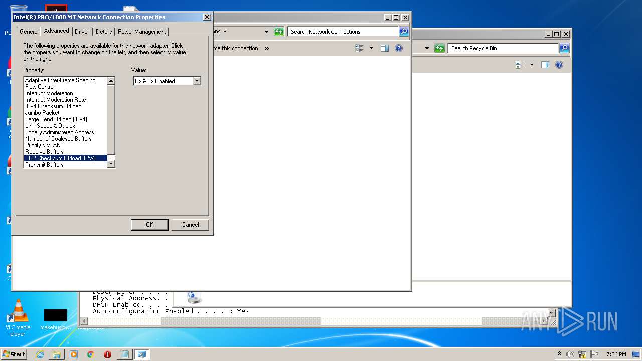This screenshot has width=642, height=361.
Task: Click the Recycle Bin icon in details pane
Action: click(x=194, y=297)
